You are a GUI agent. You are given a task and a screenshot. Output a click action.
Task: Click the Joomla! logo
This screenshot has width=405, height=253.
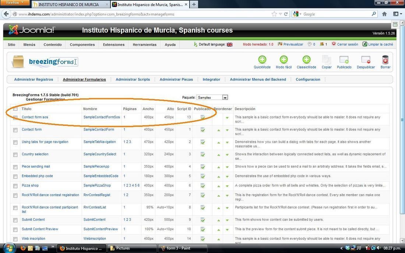(x=32, y=30)
